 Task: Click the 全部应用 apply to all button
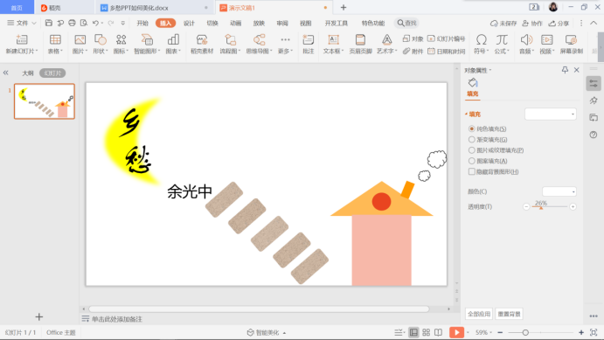(479, 314)
